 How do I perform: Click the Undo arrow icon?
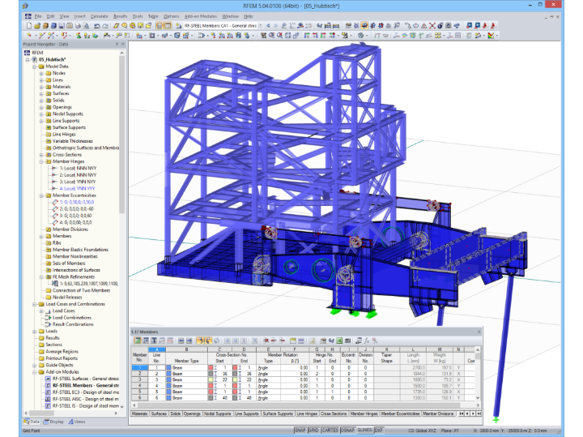tap(96, 26)
